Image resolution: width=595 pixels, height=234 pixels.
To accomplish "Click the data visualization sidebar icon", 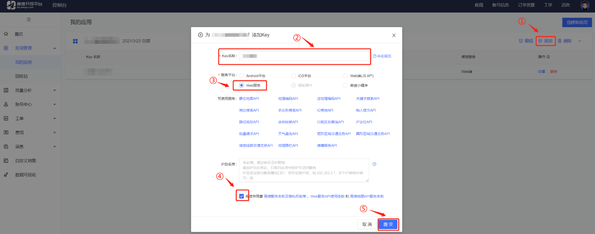I will click(x=6, y=175).
